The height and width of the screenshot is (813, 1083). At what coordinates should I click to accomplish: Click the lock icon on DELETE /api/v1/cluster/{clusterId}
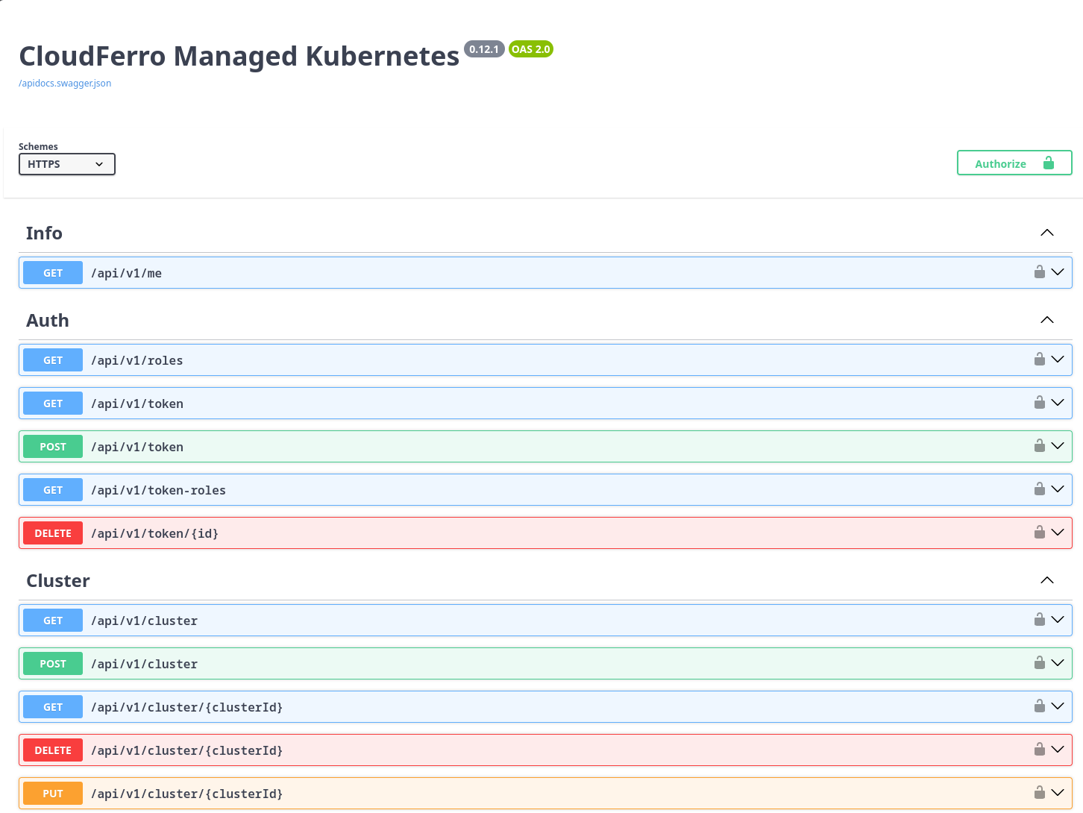(1040, 749)
